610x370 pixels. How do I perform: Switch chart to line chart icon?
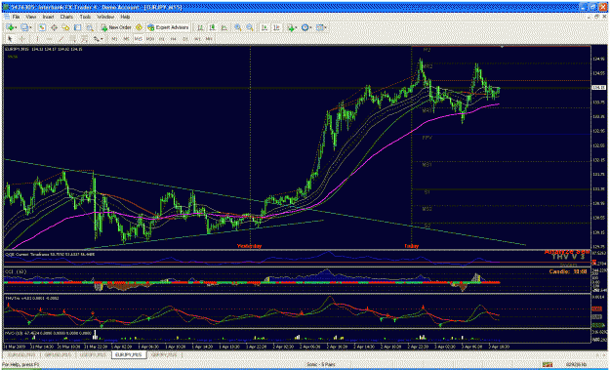pyautogui.click(x=224, y=27)
